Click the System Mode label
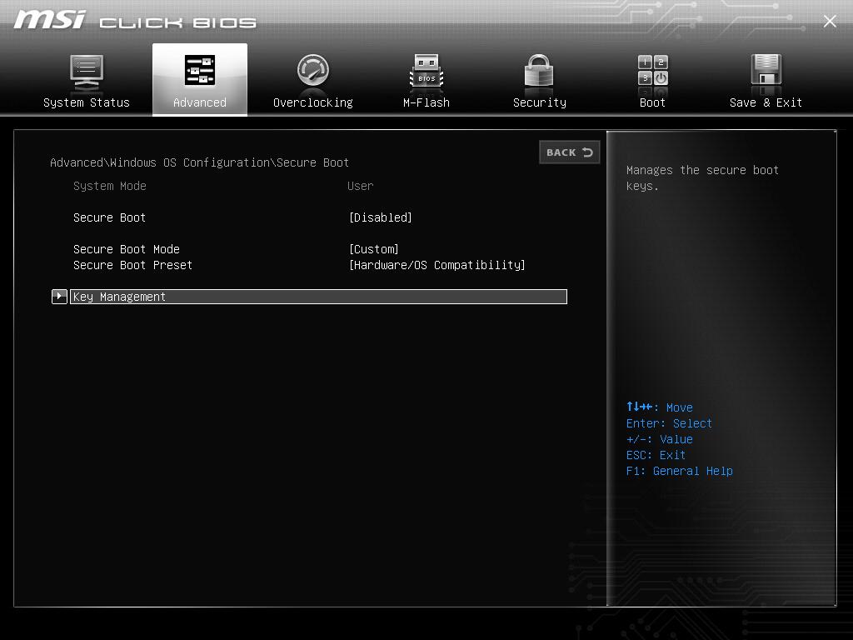The image size is (853, 640). click(109, 186)
